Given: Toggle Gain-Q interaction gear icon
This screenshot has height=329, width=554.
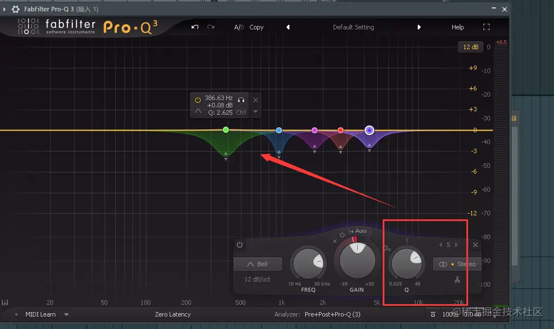Looking at the screenshot, I should [387, 248].
